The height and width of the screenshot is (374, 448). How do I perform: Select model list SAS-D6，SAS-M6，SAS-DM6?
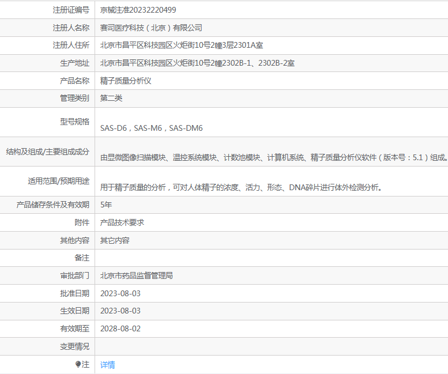(152, 128)
